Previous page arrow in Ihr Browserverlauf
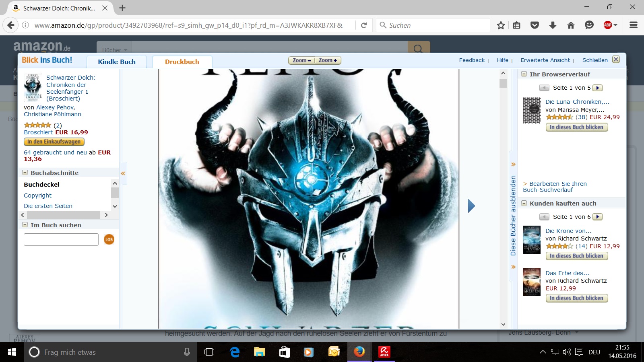Image resolution: width=644 pixels, height=362 pixels. click(x=544, y=88)
